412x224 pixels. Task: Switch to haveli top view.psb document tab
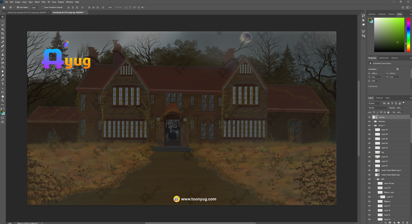[27, 12]
